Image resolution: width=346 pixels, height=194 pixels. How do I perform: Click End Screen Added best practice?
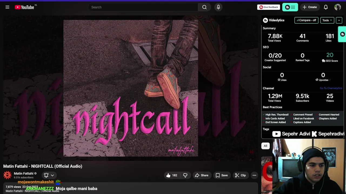pyautogui.click(x=275, y=122)
